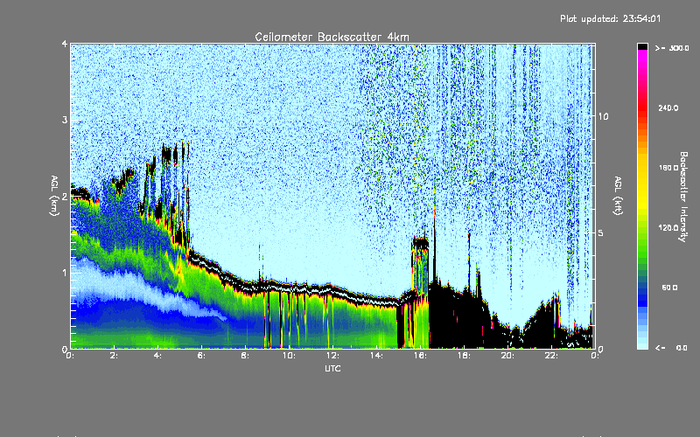
Task: Click the '3' tick on the km axis
Action: [x=65, y=120]
